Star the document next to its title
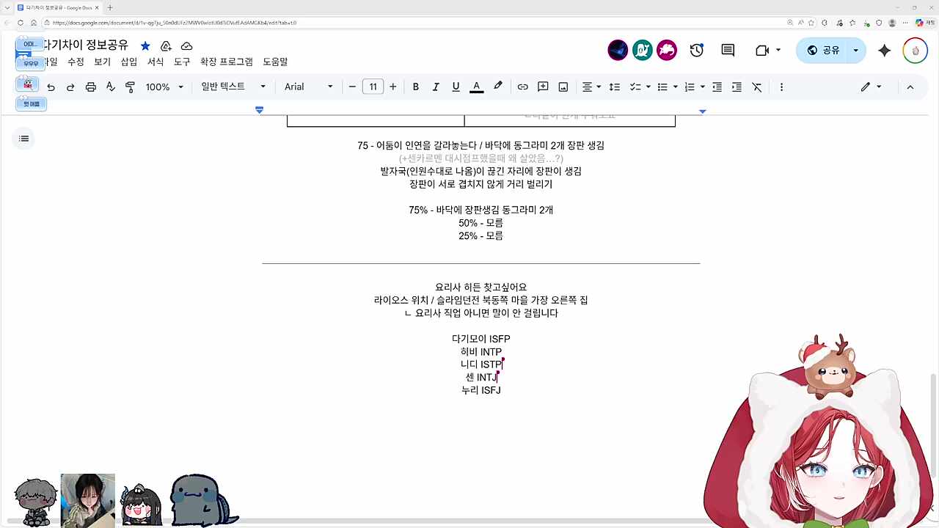The image size is (939, 528). pos(145,45)
